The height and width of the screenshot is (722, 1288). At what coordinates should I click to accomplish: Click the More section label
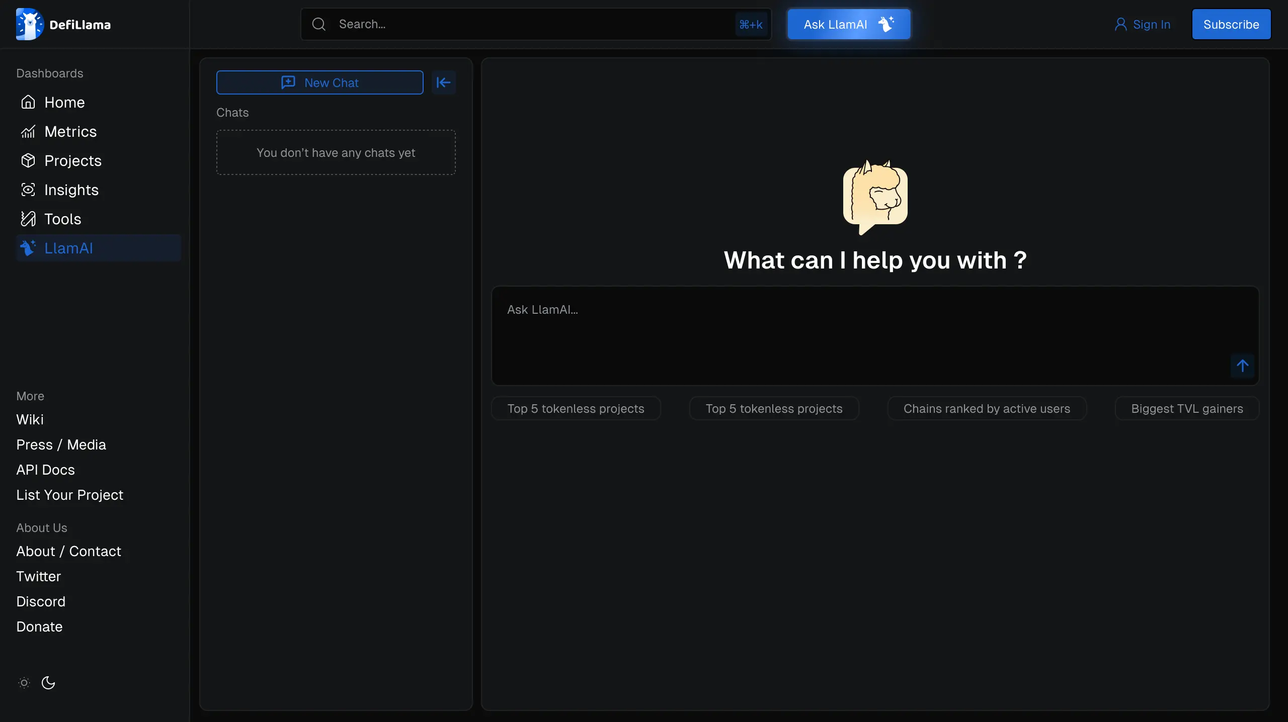[30, 396]
